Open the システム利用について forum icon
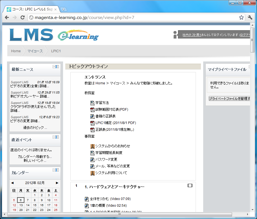The image size is (257, 219). [92, 173]
